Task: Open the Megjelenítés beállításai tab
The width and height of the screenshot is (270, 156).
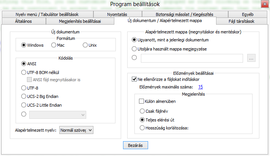Action: click(79, 21)
